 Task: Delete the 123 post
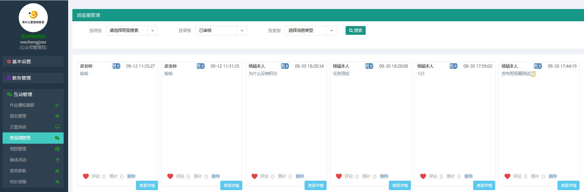469,176
